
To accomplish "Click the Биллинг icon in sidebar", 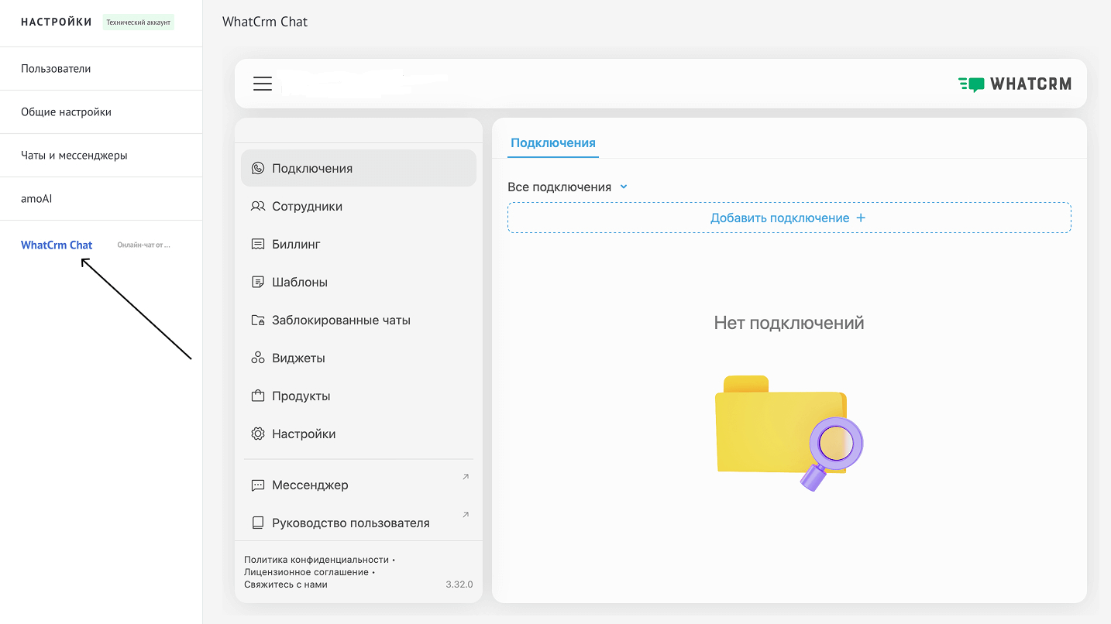I will pos(258,244).
